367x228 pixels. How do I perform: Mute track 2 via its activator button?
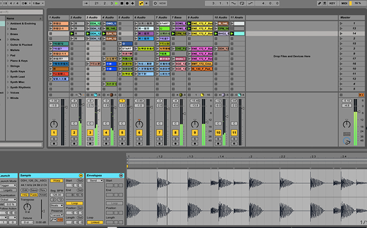coord(74,132)
